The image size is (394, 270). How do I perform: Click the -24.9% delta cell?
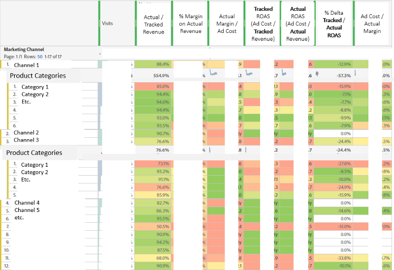tap(333, 187)
